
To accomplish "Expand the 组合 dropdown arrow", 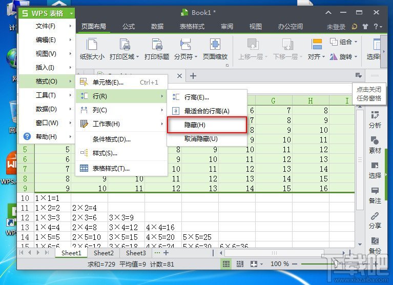I will point(356,42).
